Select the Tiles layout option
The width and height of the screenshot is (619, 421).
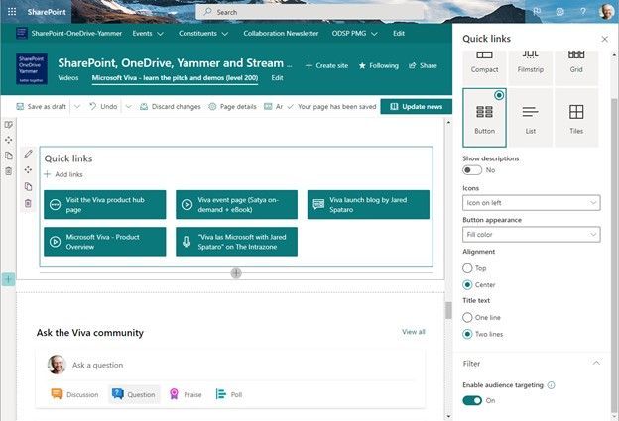[576, 118]
